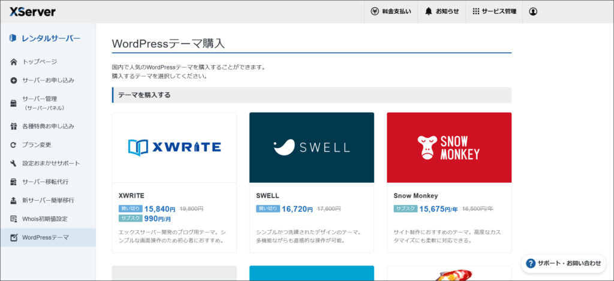Click the struck-through 17,600円 price

pyautogui.click(x=329, y=209)
